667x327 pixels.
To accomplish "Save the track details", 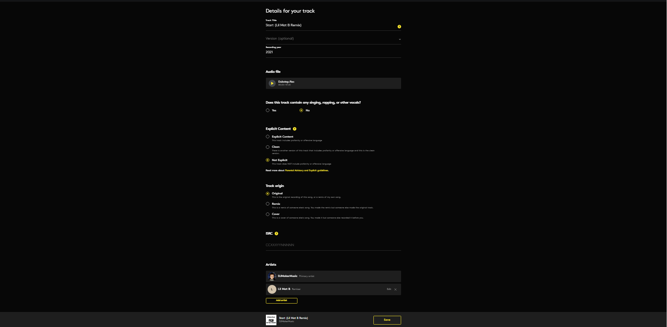I will (387, 320).
